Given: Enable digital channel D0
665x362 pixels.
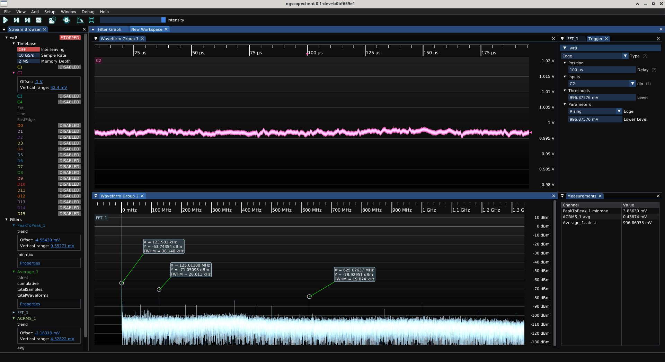Looking at the screenshot, I should tap(69, 126).
